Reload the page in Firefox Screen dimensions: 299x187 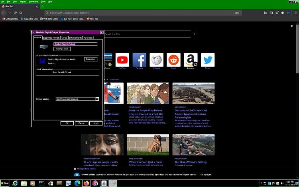pos(15,13)
